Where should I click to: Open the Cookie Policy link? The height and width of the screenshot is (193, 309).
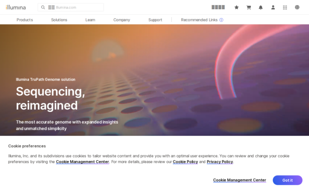pyautogui.click(x=185, y=161)
